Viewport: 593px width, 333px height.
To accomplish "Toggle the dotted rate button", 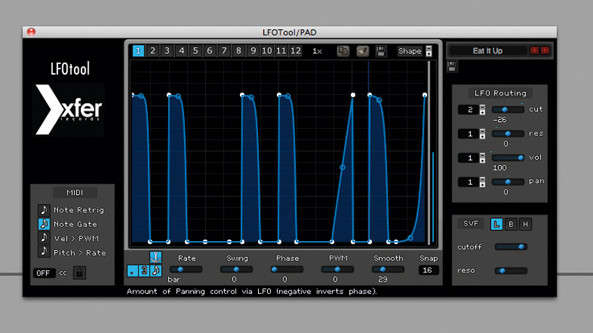I will coord(133,271).
